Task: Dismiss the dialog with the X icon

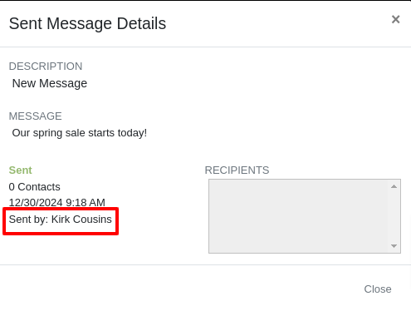Action: click(x=395, y=19)
